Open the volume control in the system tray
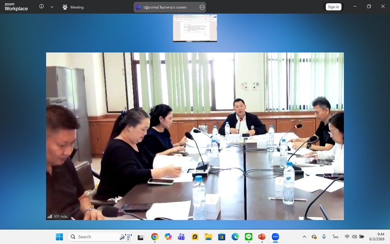390x244 pixels. coord(354,237)
